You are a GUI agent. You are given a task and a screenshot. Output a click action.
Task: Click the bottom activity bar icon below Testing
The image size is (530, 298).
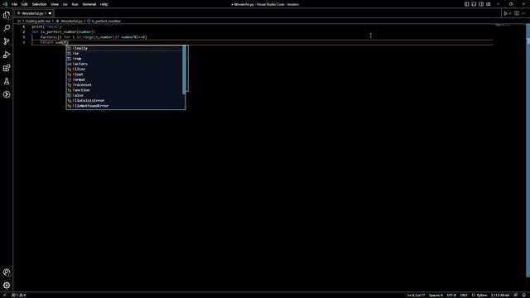7,94
